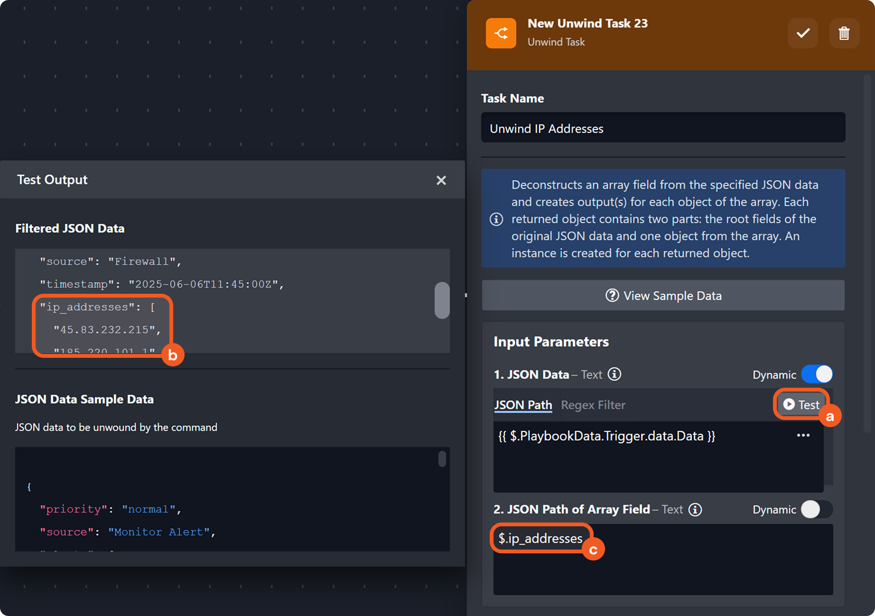This screenshot has width=875, height=616.
Task: Delete task using the trash icon
Action: [844, 33]
